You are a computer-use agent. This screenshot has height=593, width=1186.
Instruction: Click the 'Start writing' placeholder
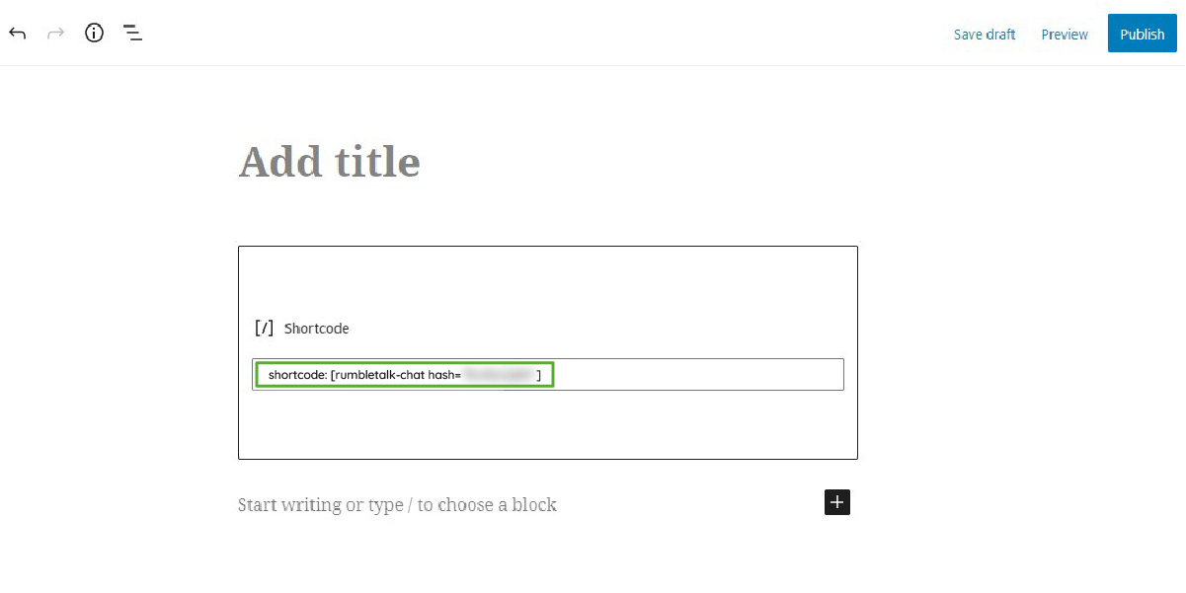coord(397,504)
